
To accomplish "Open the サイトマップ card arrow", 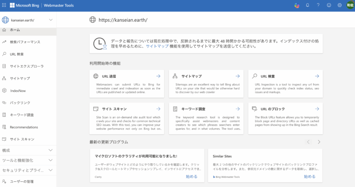I will (237, 76).
